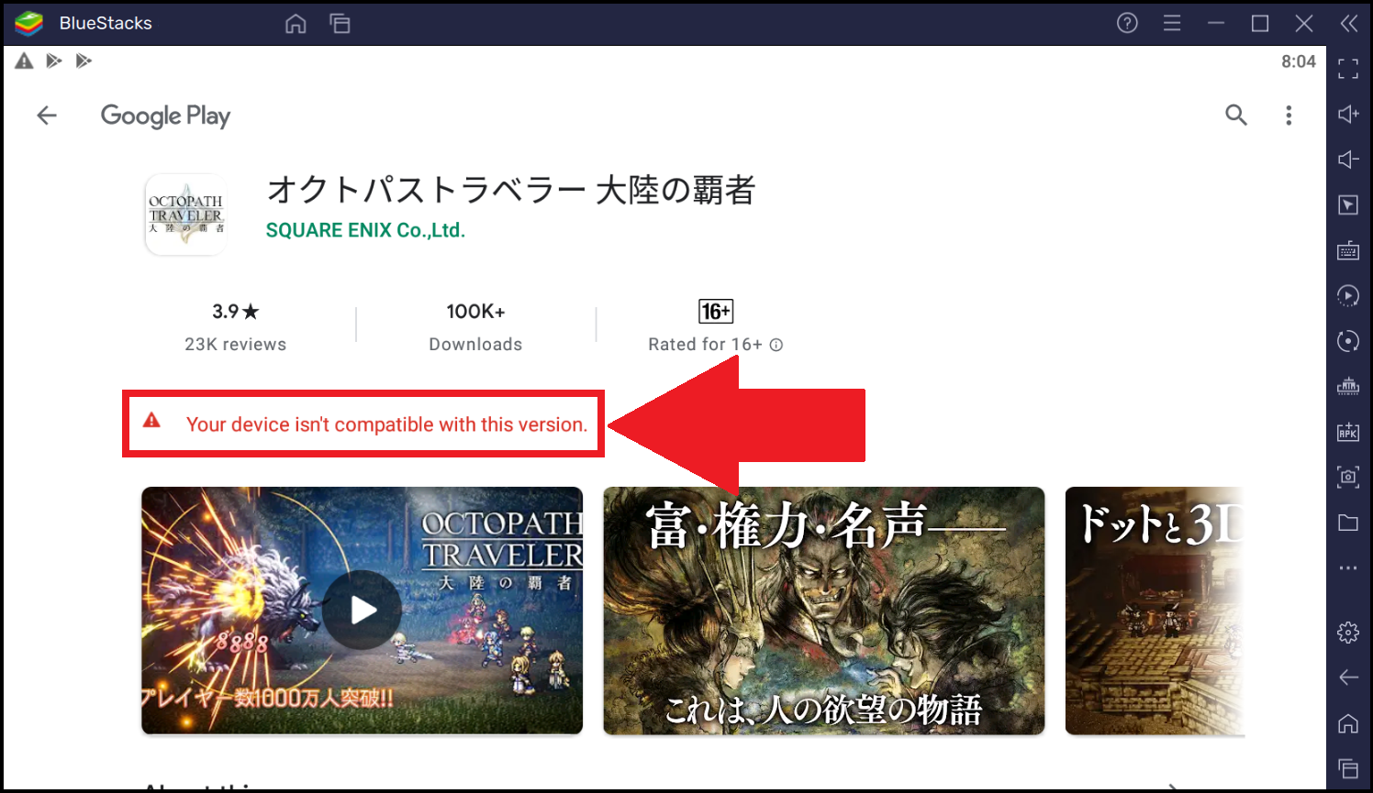Take a screenshot with the side toolbar icon
The height and width of the screenshot is (793, 1373).
[1348, 477]
